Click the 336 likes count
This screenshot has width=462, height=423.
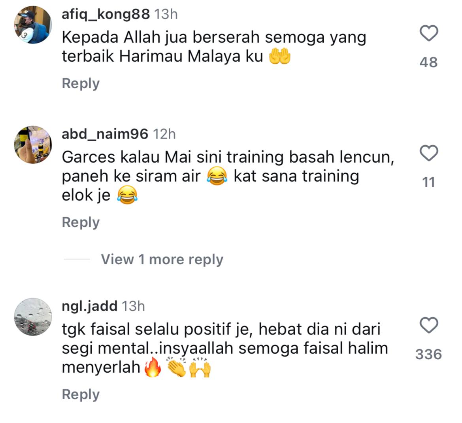point(429,355)
